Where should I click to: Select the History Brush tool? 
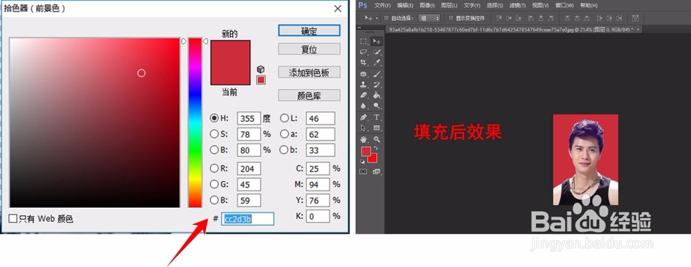tap(377, 84)
